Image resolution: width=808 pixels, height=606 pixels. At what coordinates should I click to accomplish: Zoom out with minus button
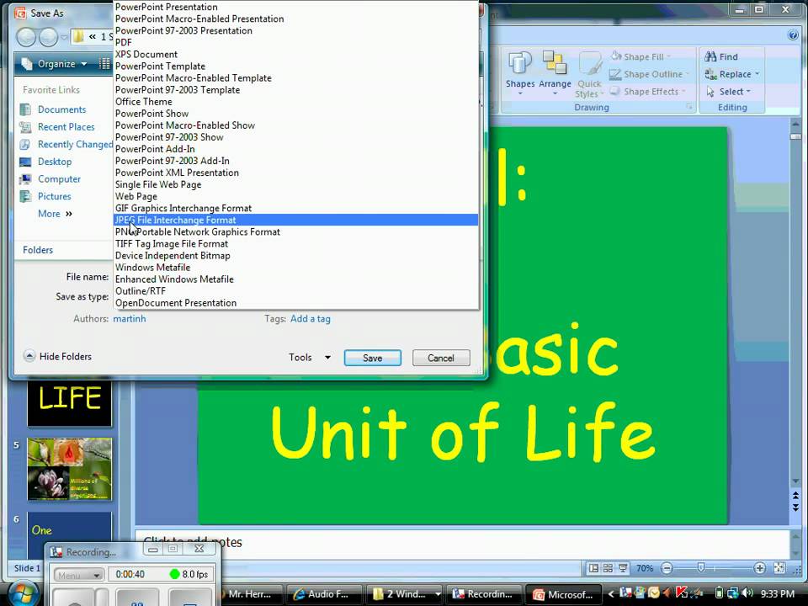[x=667, y=568]
